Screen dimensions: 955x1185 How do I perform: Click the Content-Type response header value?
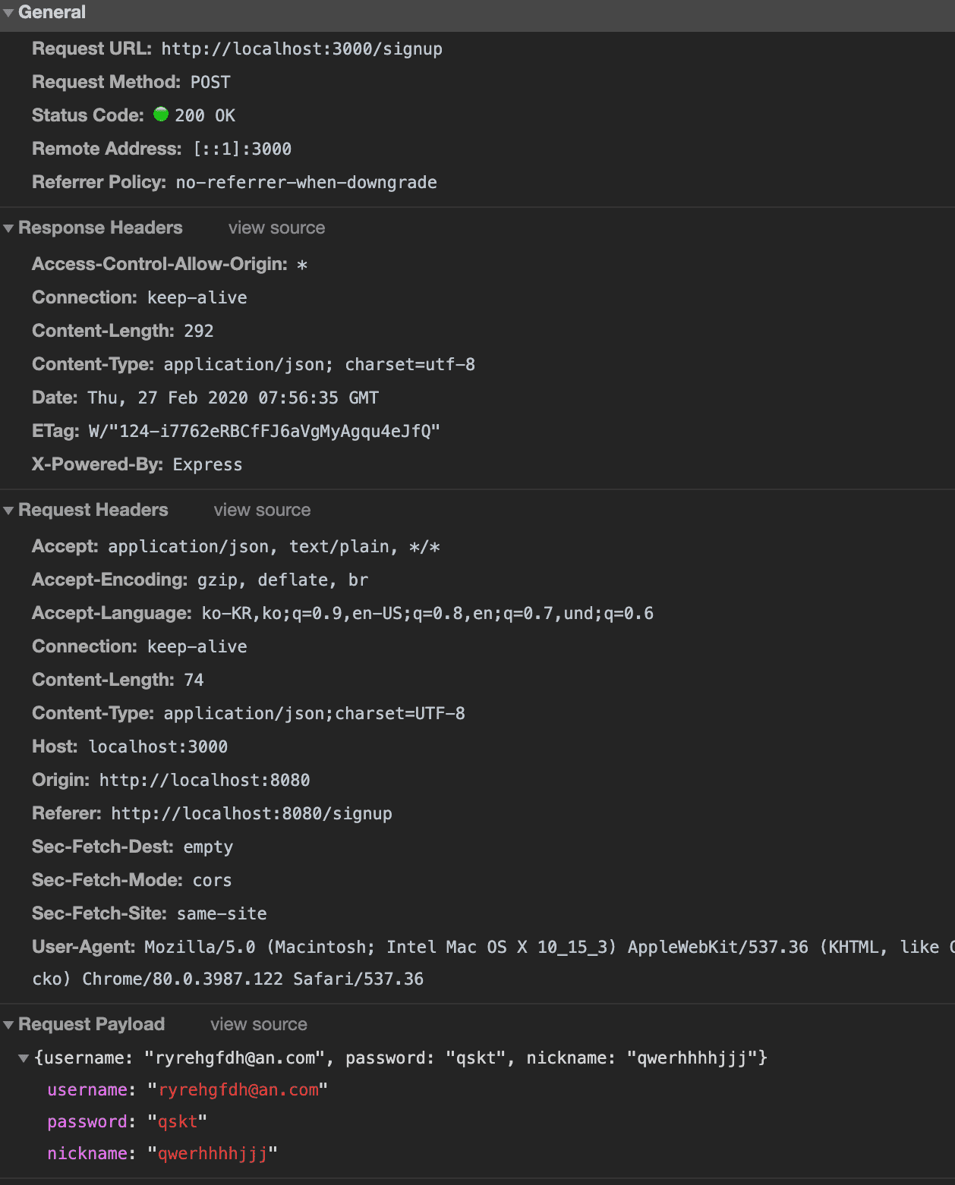point(319,365)
